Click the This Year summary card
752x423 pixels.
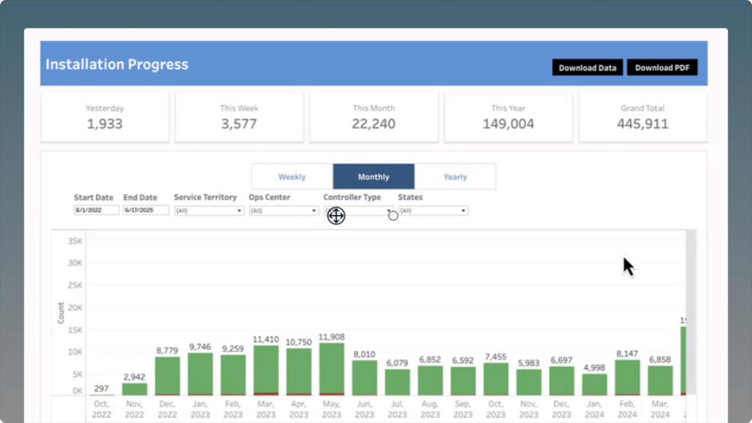pyautogui.click(x=508, y=117)
